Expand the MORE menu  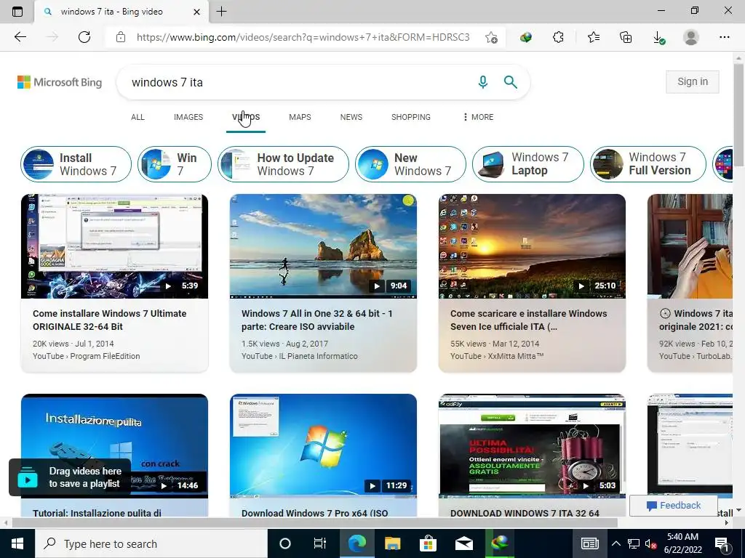pyautogui.click(x=479, y=117)
